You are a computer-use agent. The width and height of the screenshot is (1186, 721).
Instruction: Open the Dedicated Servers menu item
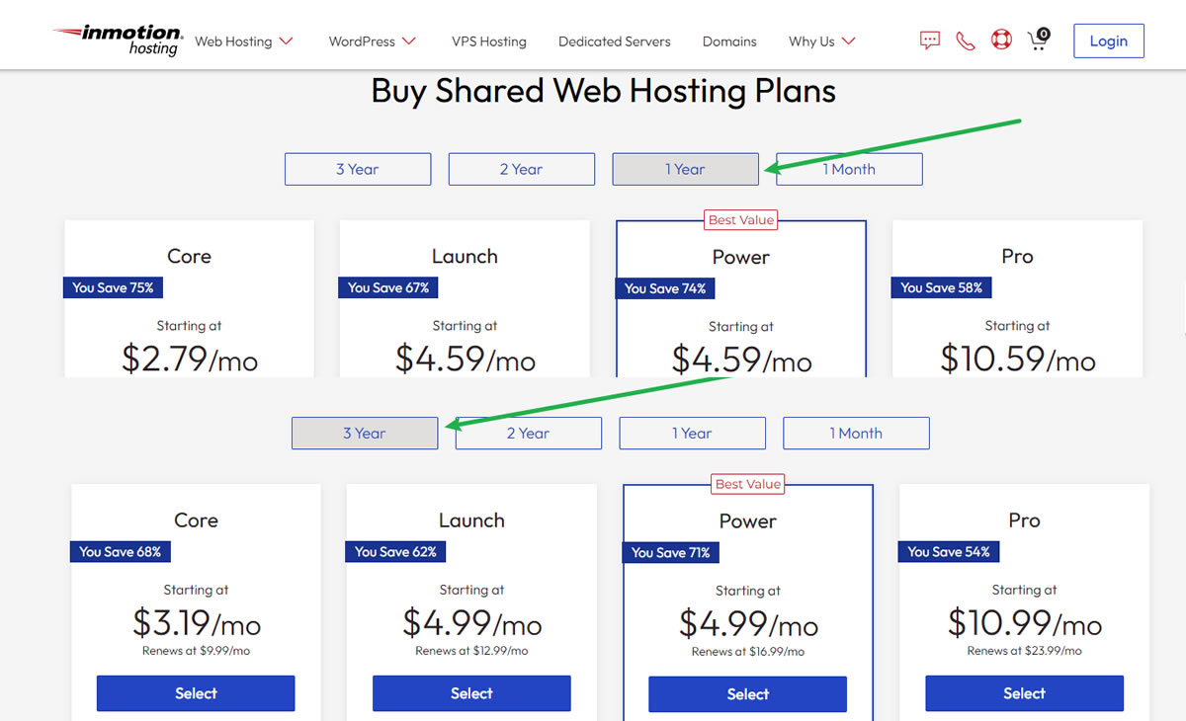(615, 41)
